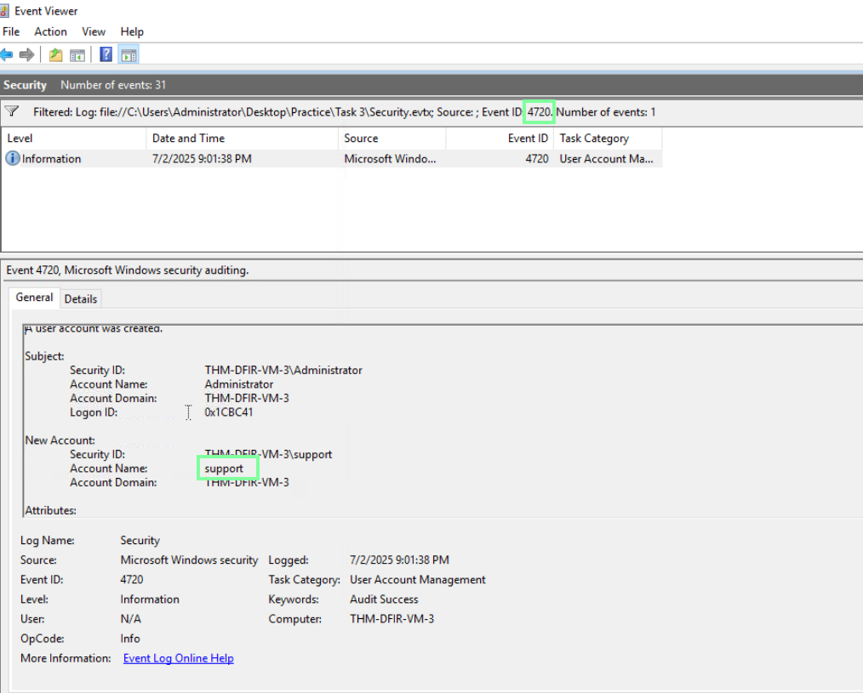Viewport: 863px width, 693px height.
Task: Click the Up One Level folder icon
Action: 55,55
